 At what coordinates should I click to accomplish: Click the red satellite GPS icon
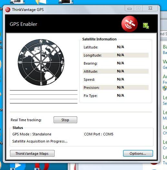pos(130,24)
